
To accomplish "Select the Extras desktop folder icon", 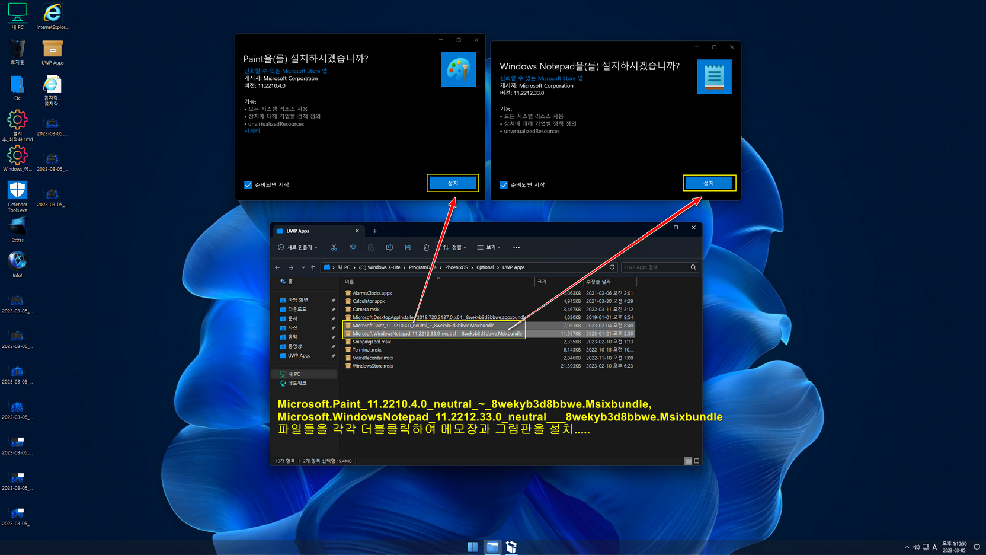I will [x=17, y=229].
